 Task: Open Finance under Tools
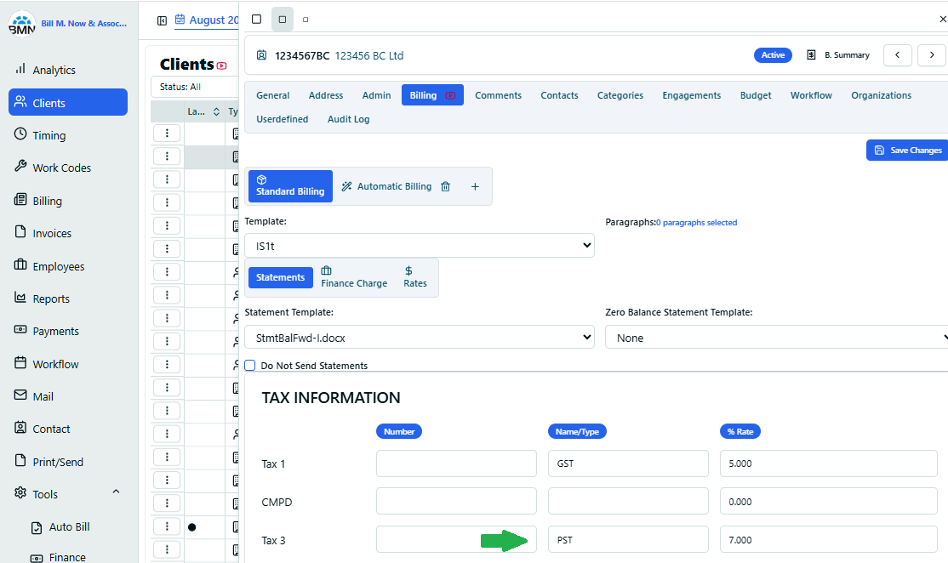(x=59, y=556)
